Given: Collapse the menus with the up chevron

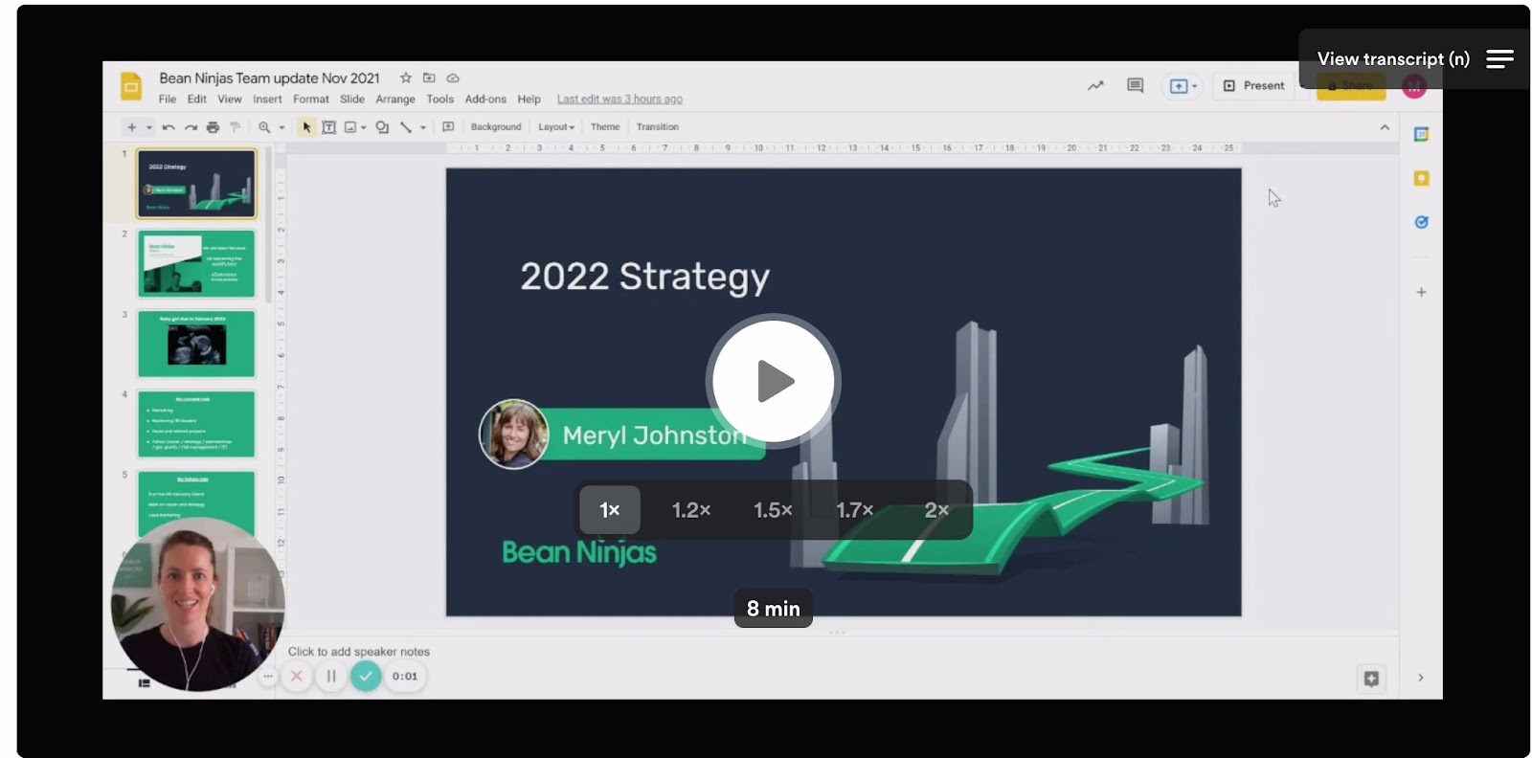Looking at the screenshot, I should click(1385, 127).
